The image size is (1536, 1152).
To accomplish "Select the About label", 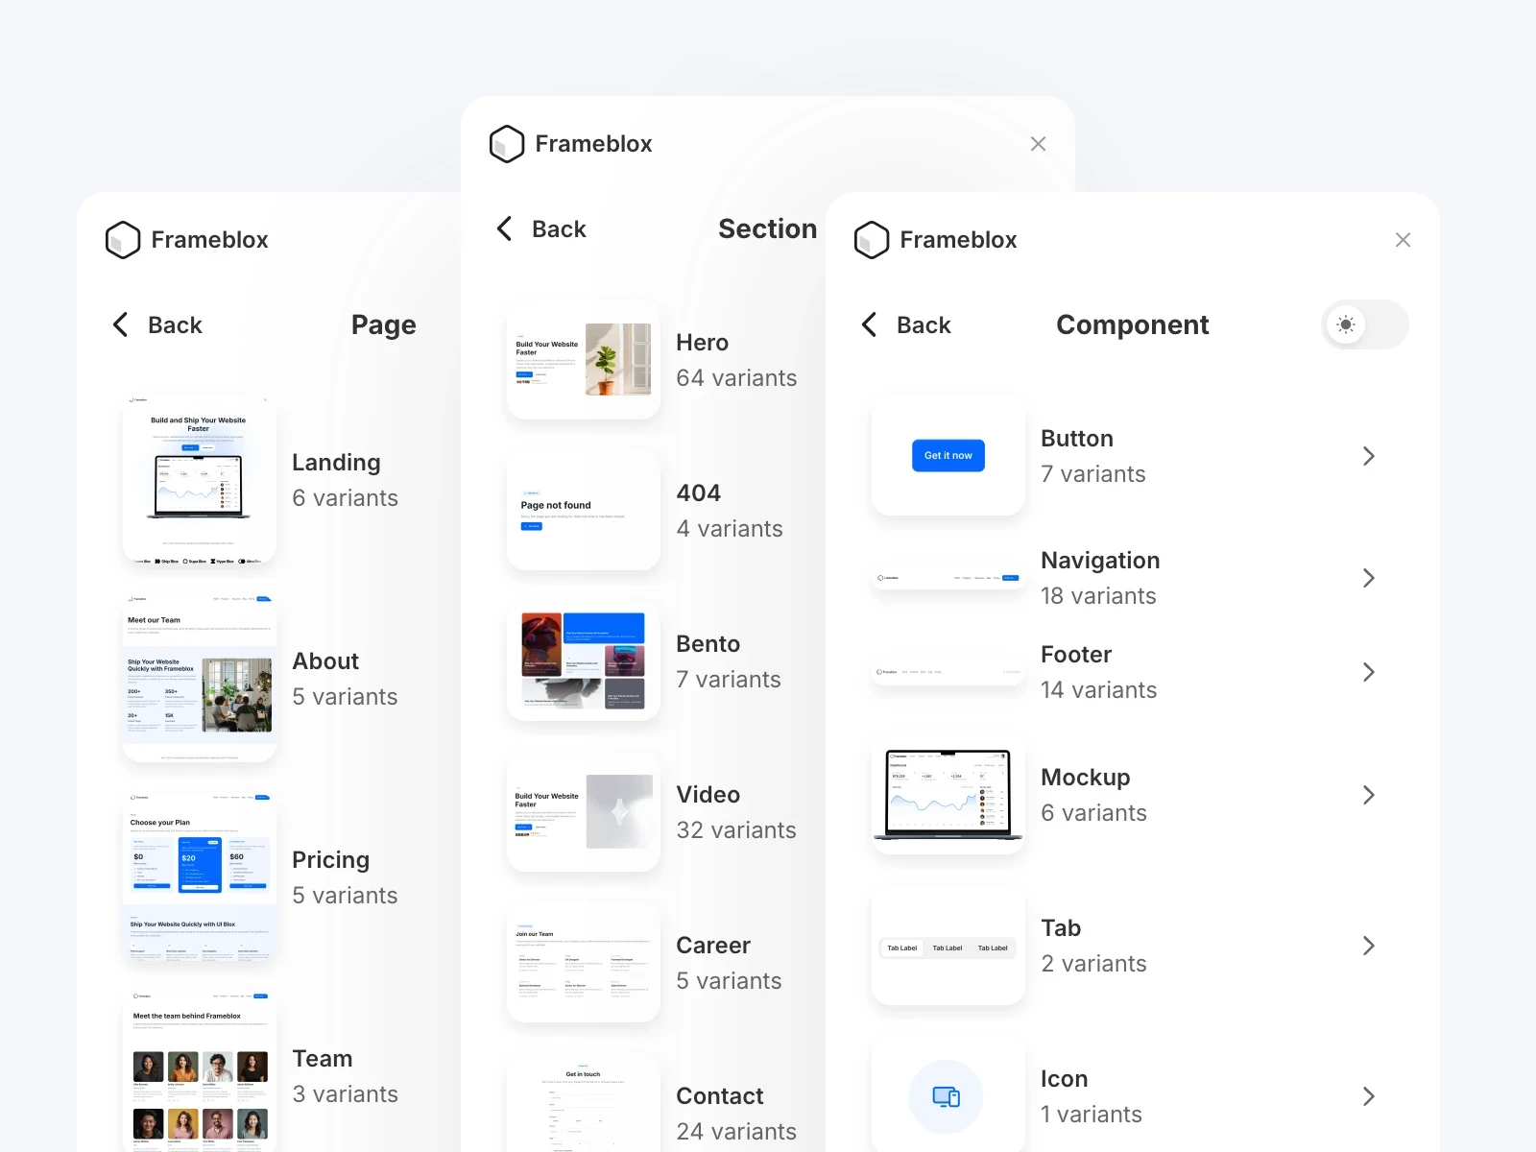I will click(x=325, y=661).
